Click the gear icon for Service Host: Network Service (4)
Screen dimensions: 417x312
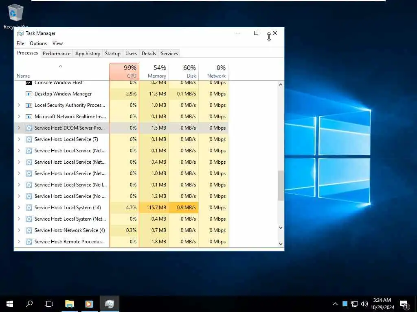pos(29,230)
